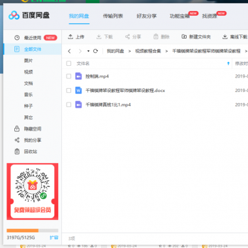Click the last breadcrumb folder path
Viewport: 248px width, 248px height.
coord(206,51)
